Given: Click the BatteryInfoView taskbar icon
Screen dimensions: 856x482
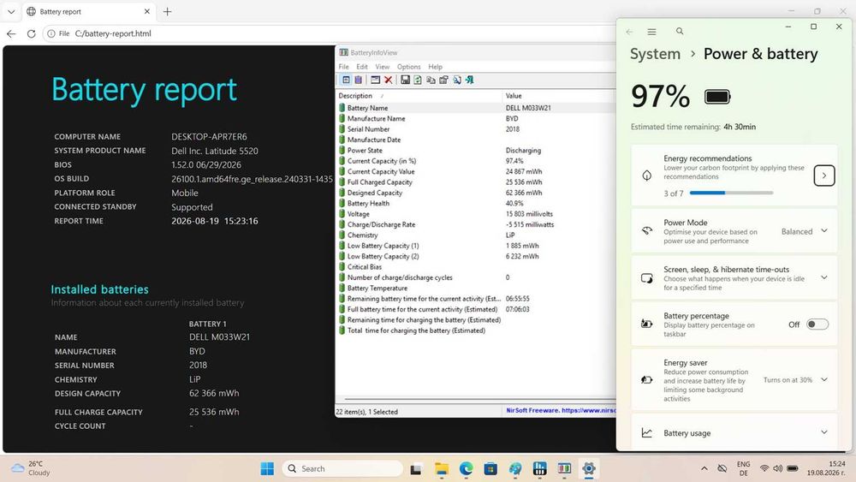Looking at the screenshot, I should tap(564, 468).
